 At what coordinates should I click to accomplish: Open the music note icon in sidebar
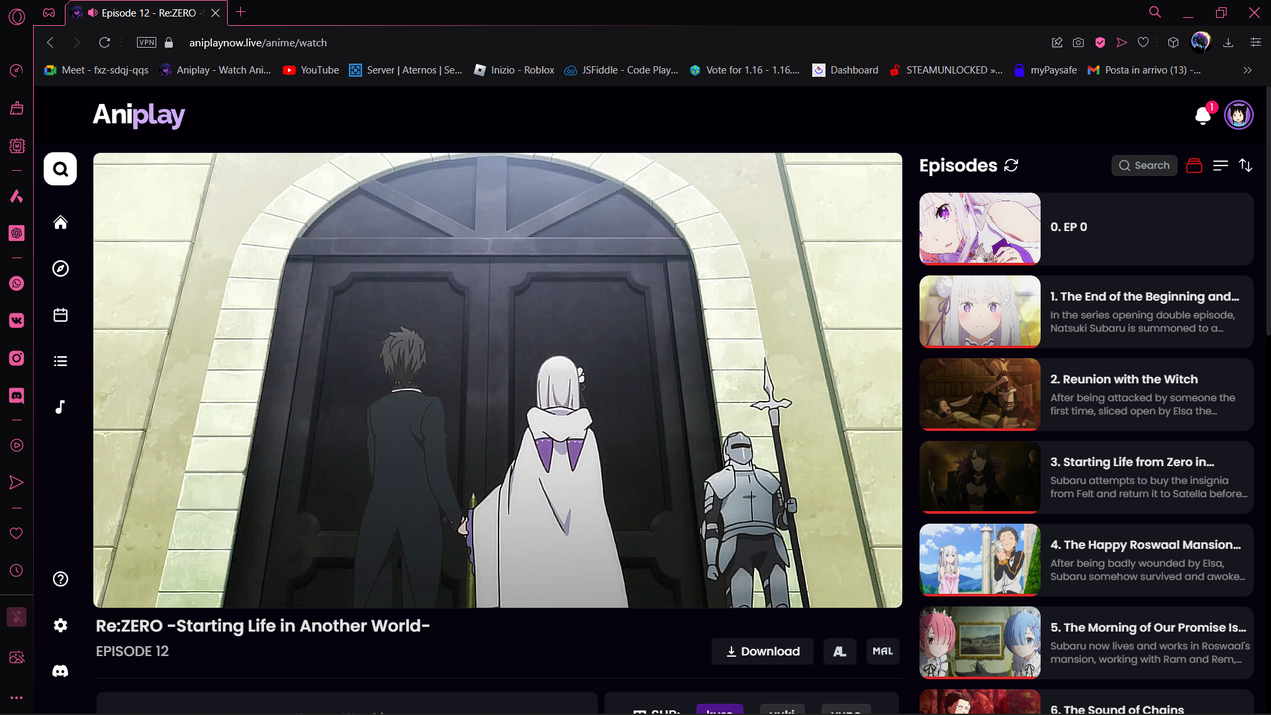coord(60,407)
